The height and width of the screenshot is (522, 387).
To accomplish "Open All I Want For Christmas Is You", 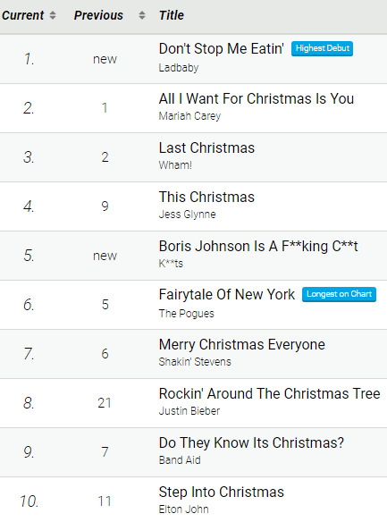I will click(x=257, y=98).
